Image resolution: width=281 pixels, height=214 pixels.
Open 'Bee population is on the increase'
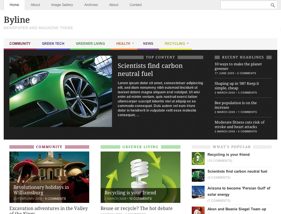tap(235, 105)
